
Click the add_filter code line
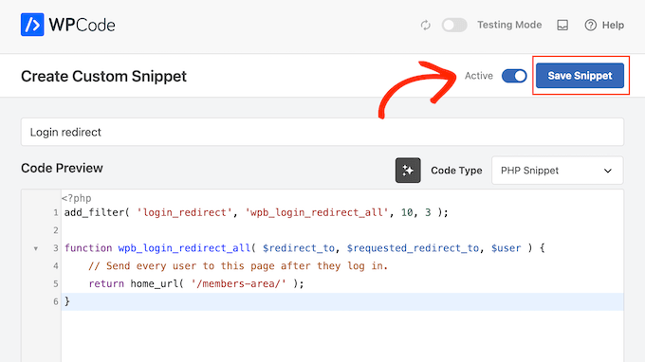[x=256, y=212]
